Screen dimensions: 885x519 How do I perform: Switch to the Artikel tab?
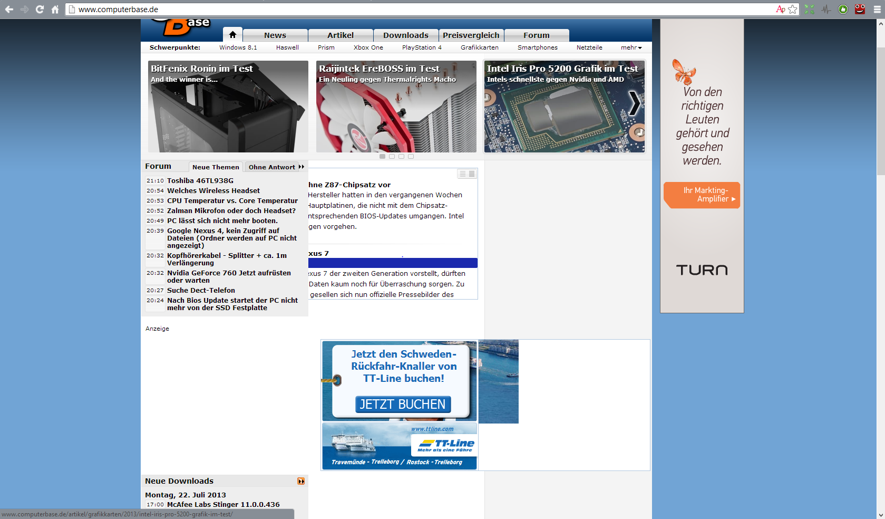click(x=341, y=35)
